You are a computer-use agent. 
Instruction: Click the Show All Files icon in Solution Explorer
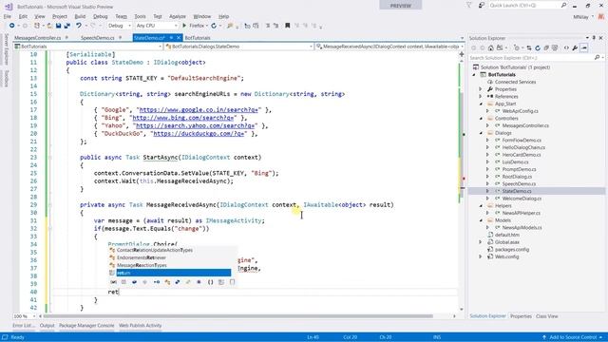tap(555, 48)
